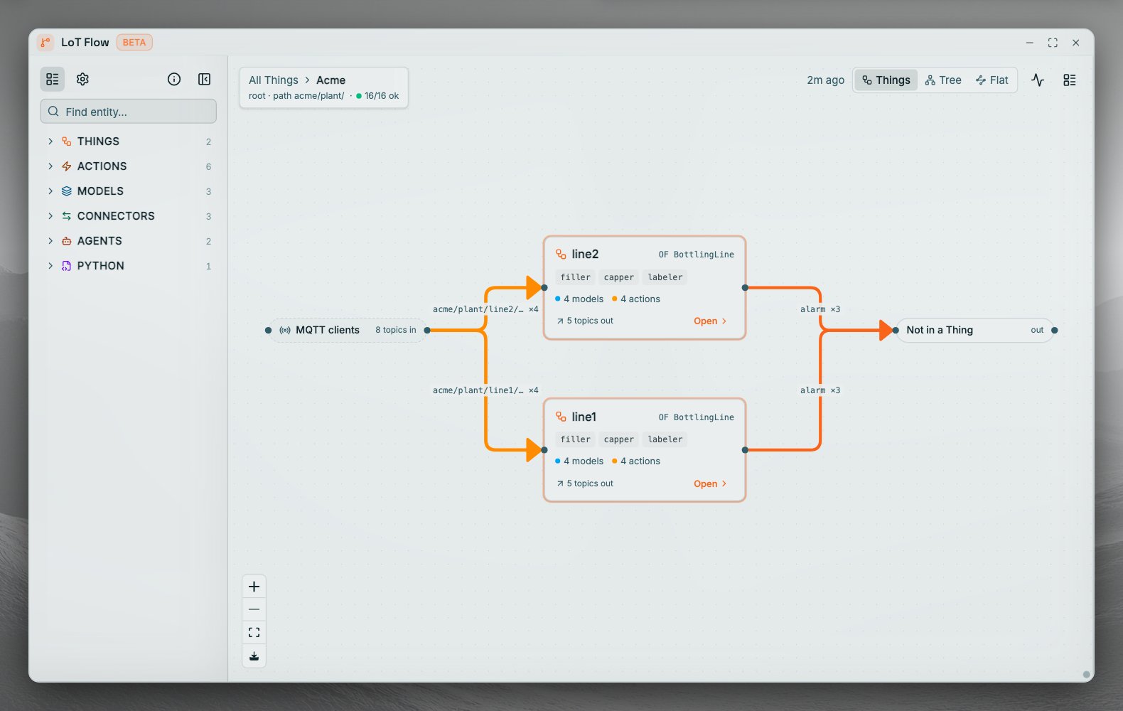
Task: Click the acme/plant/line1 edge label
Action: coord(485,390)
